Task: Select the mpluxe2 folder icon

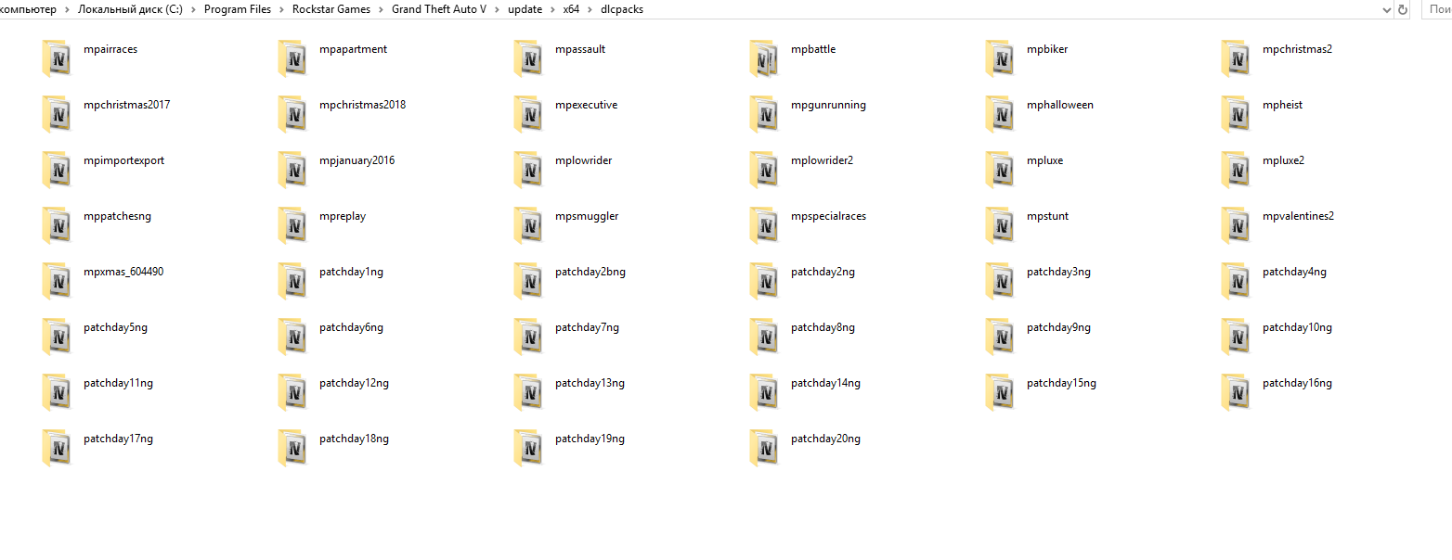Action: (1236, 171)
